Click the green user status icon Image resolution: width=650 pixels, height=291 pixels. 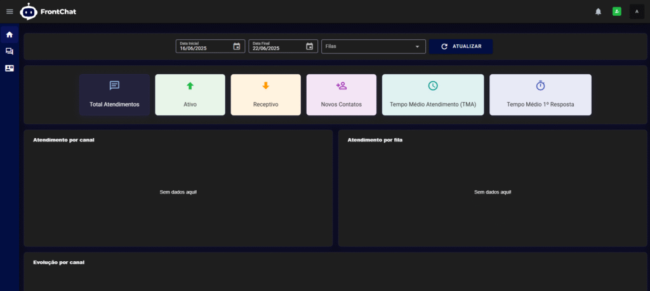[x=616, y=11]
